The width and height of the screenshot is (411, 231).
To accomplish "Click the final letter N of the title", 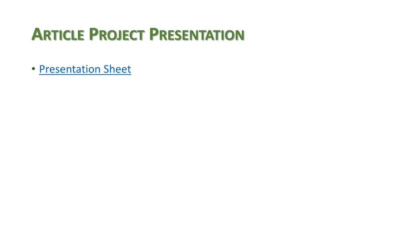I will [x=240, y=35].
